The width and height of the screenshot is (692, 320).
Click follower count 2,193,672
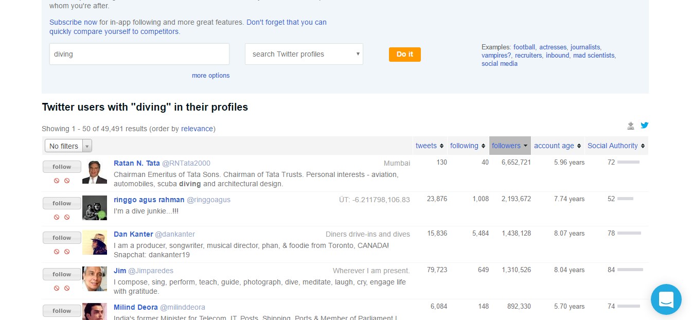[516, 199]
